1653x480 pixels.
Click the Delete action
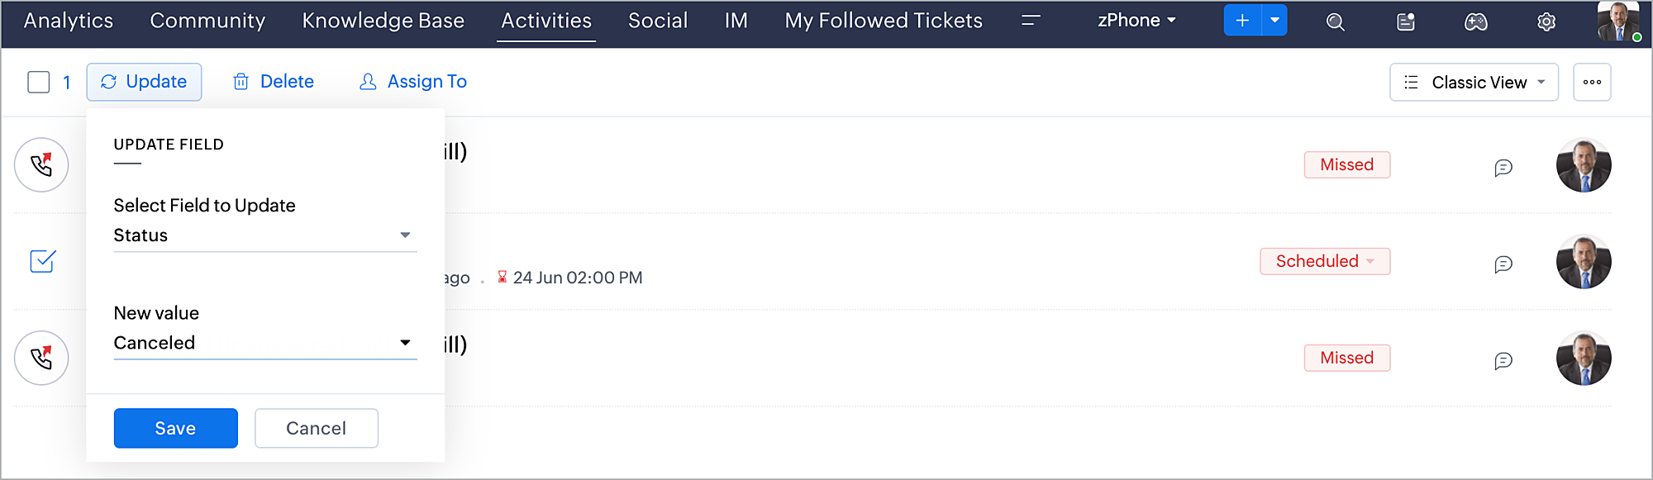(274, 82)
